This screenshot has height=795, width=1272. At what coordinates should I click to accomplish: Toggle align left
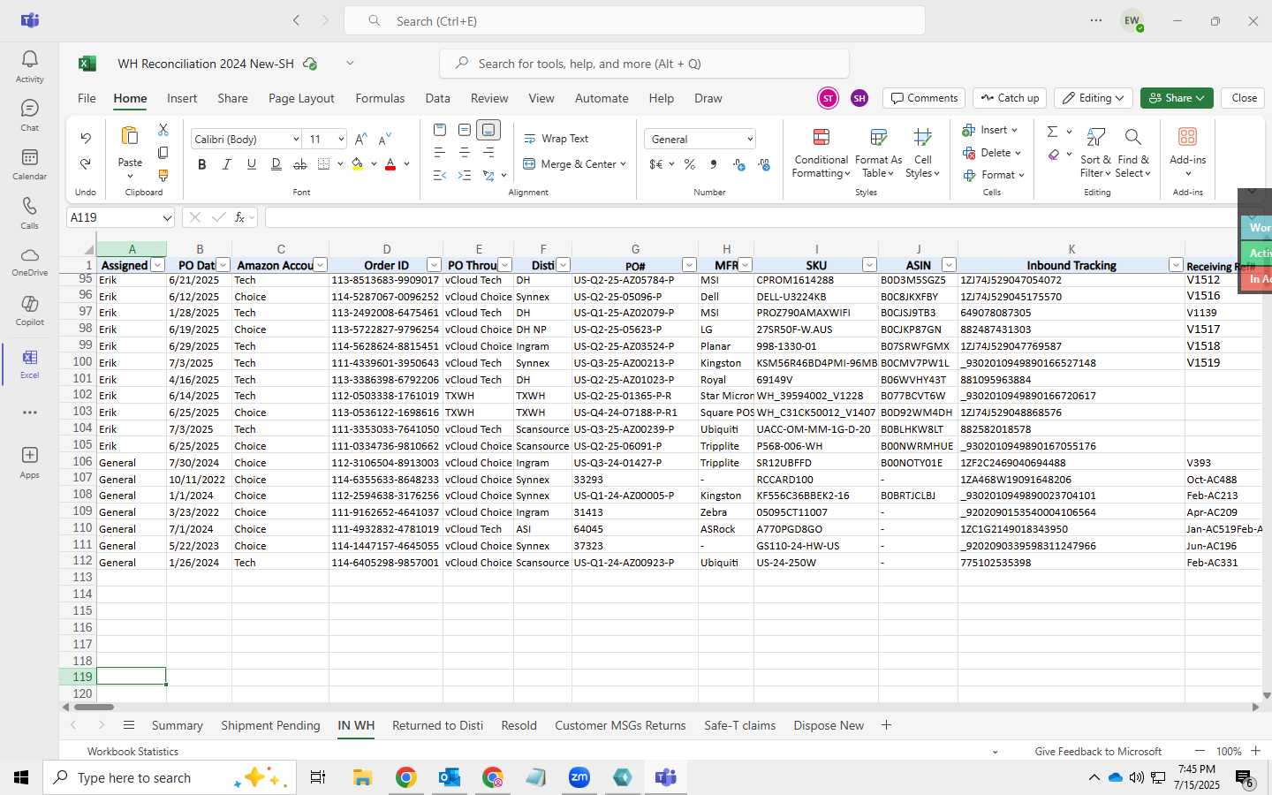pos(440,153)
